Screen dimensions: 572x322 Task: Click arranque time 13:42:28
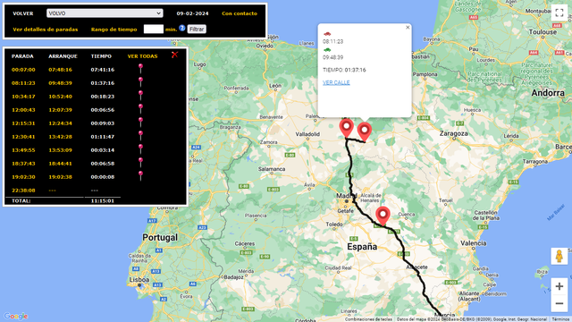pos(60,137)
